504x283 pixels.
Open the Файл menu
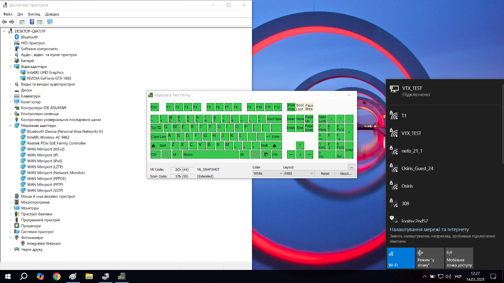(8, 14)
